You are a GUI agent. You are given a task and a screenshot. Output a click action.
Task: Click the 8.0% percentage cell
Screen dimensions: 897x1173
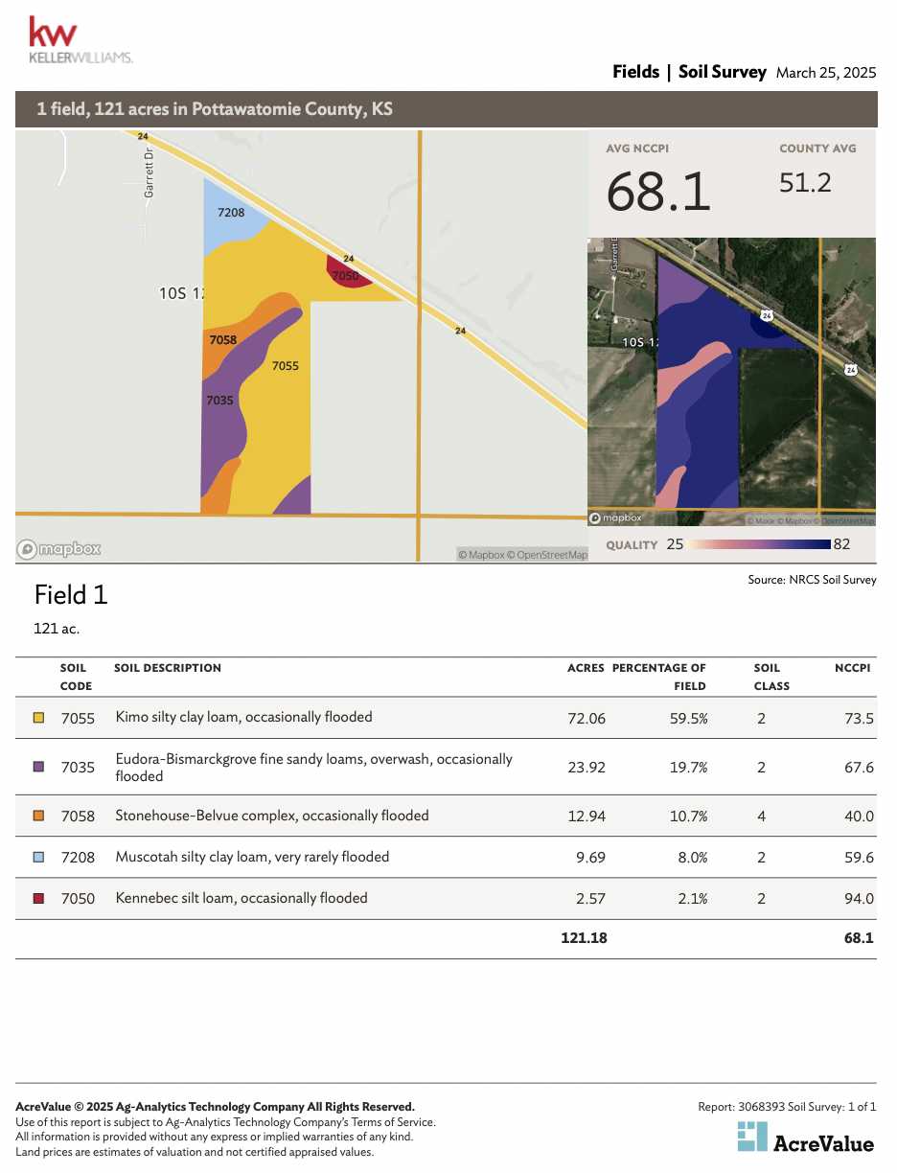click(692, 858)
